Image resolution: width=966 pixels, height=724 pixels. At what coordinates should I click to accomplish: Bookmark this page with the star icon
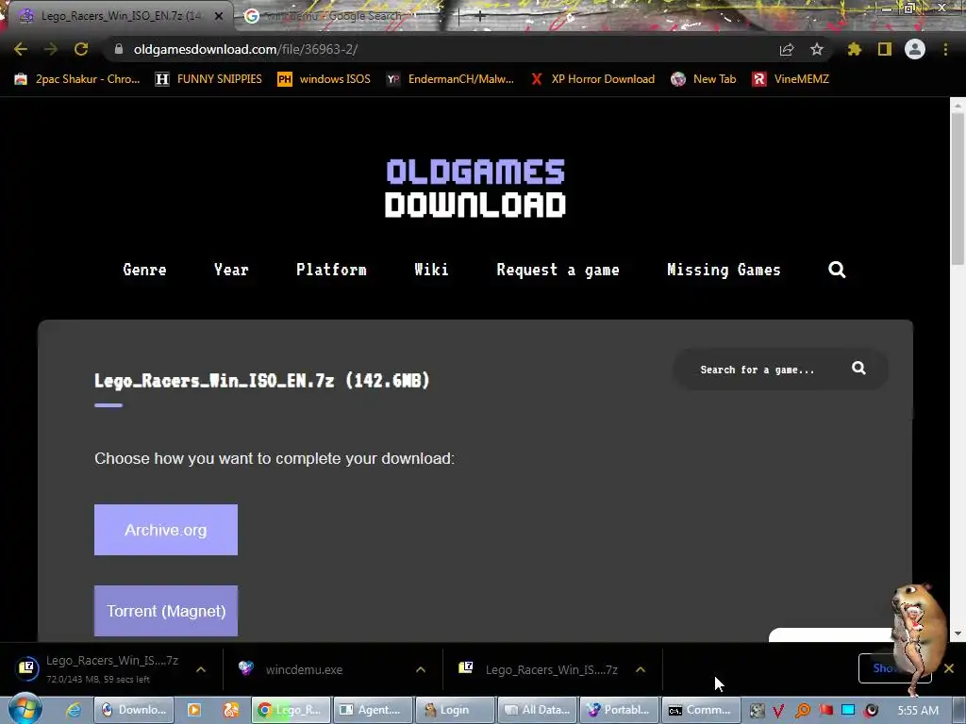coord(817,49)
